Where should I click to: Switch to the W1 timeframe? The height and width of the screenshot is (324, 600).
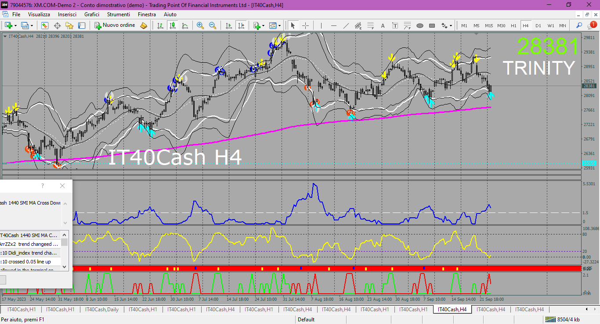tap(550, 25)
